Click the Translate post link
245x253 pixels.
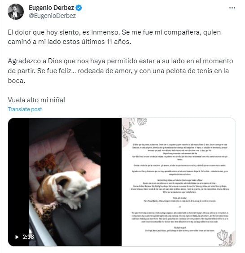[x=25, y=109]
